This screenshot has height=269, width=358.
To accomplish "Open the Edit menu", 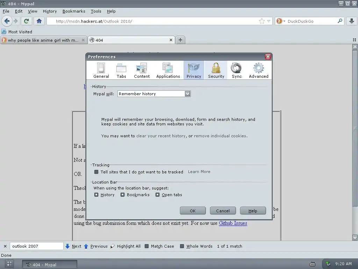I will pos(19,11).
